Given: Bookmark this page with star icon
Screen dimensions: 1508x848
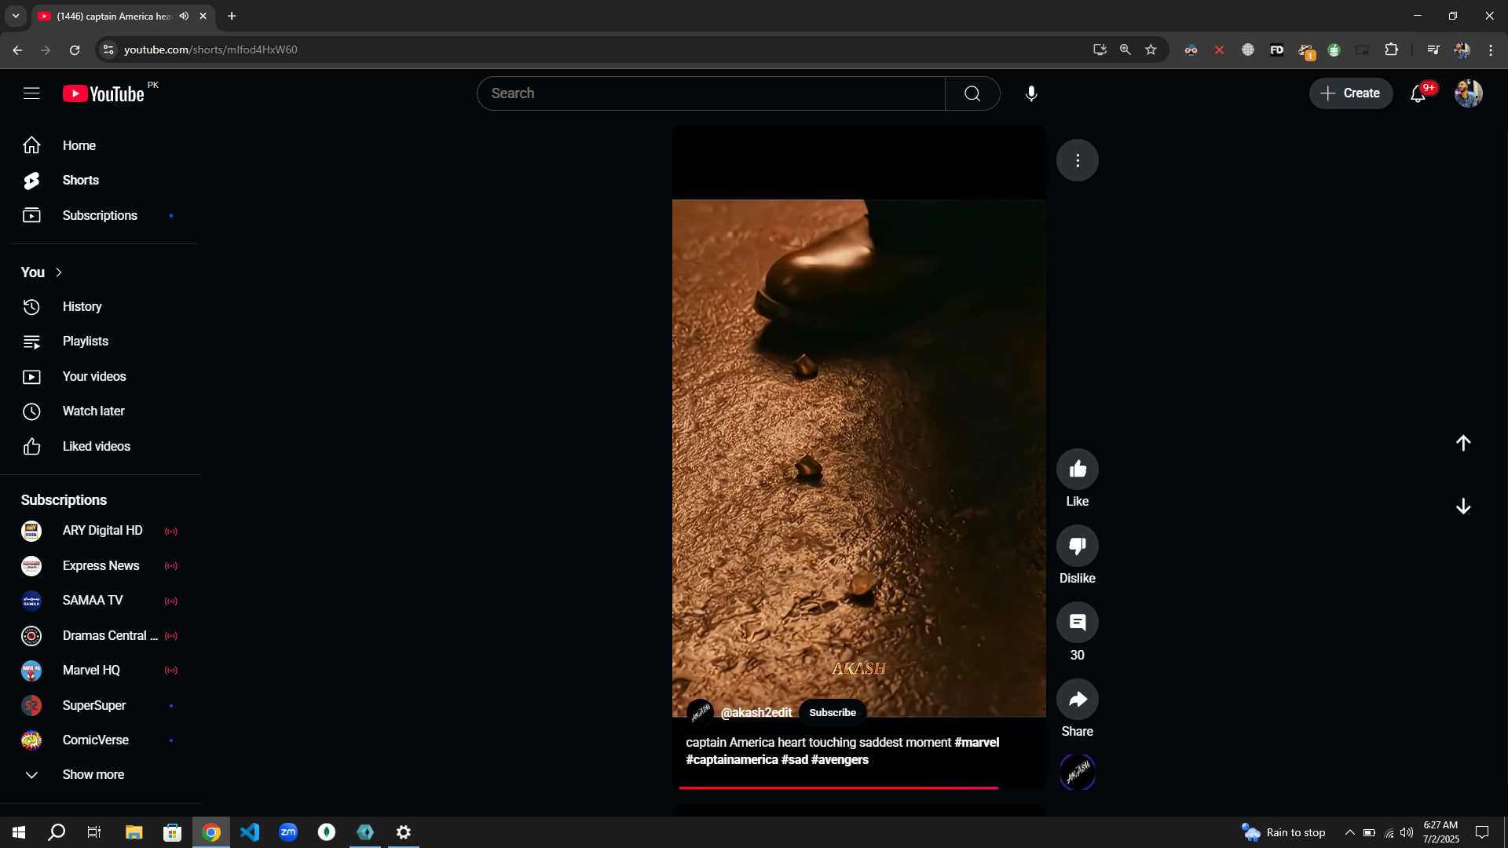Looking at the screenshot, I should pyautogui.click(x=1151, y=49).
